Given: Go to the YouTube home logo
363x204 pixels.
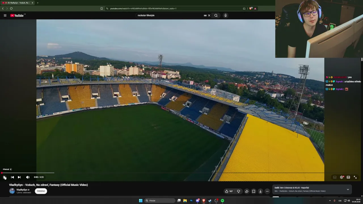Looking at the screenshot, I should point(18,15).
